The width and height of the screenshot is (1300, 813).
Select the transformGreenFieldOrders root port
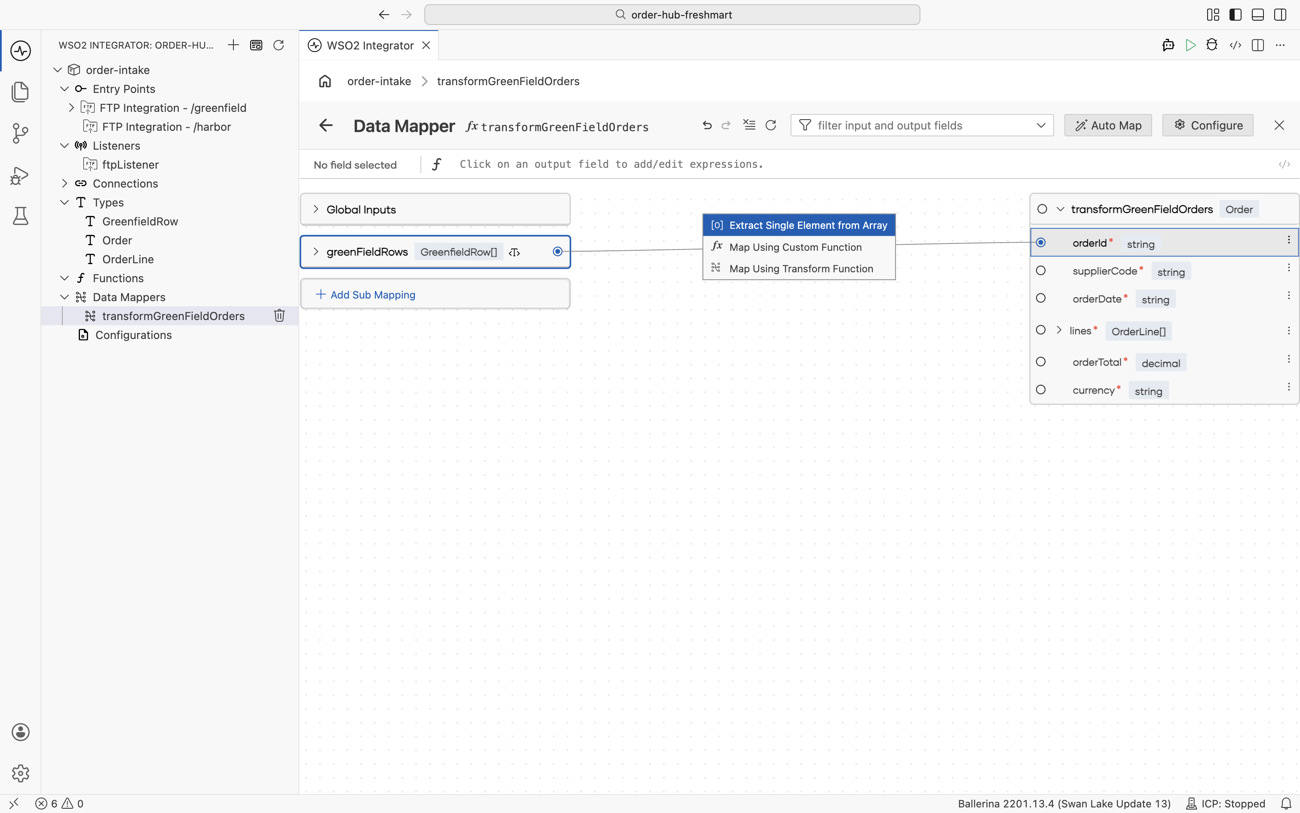pyautogui.click(x=1042, y=209)
